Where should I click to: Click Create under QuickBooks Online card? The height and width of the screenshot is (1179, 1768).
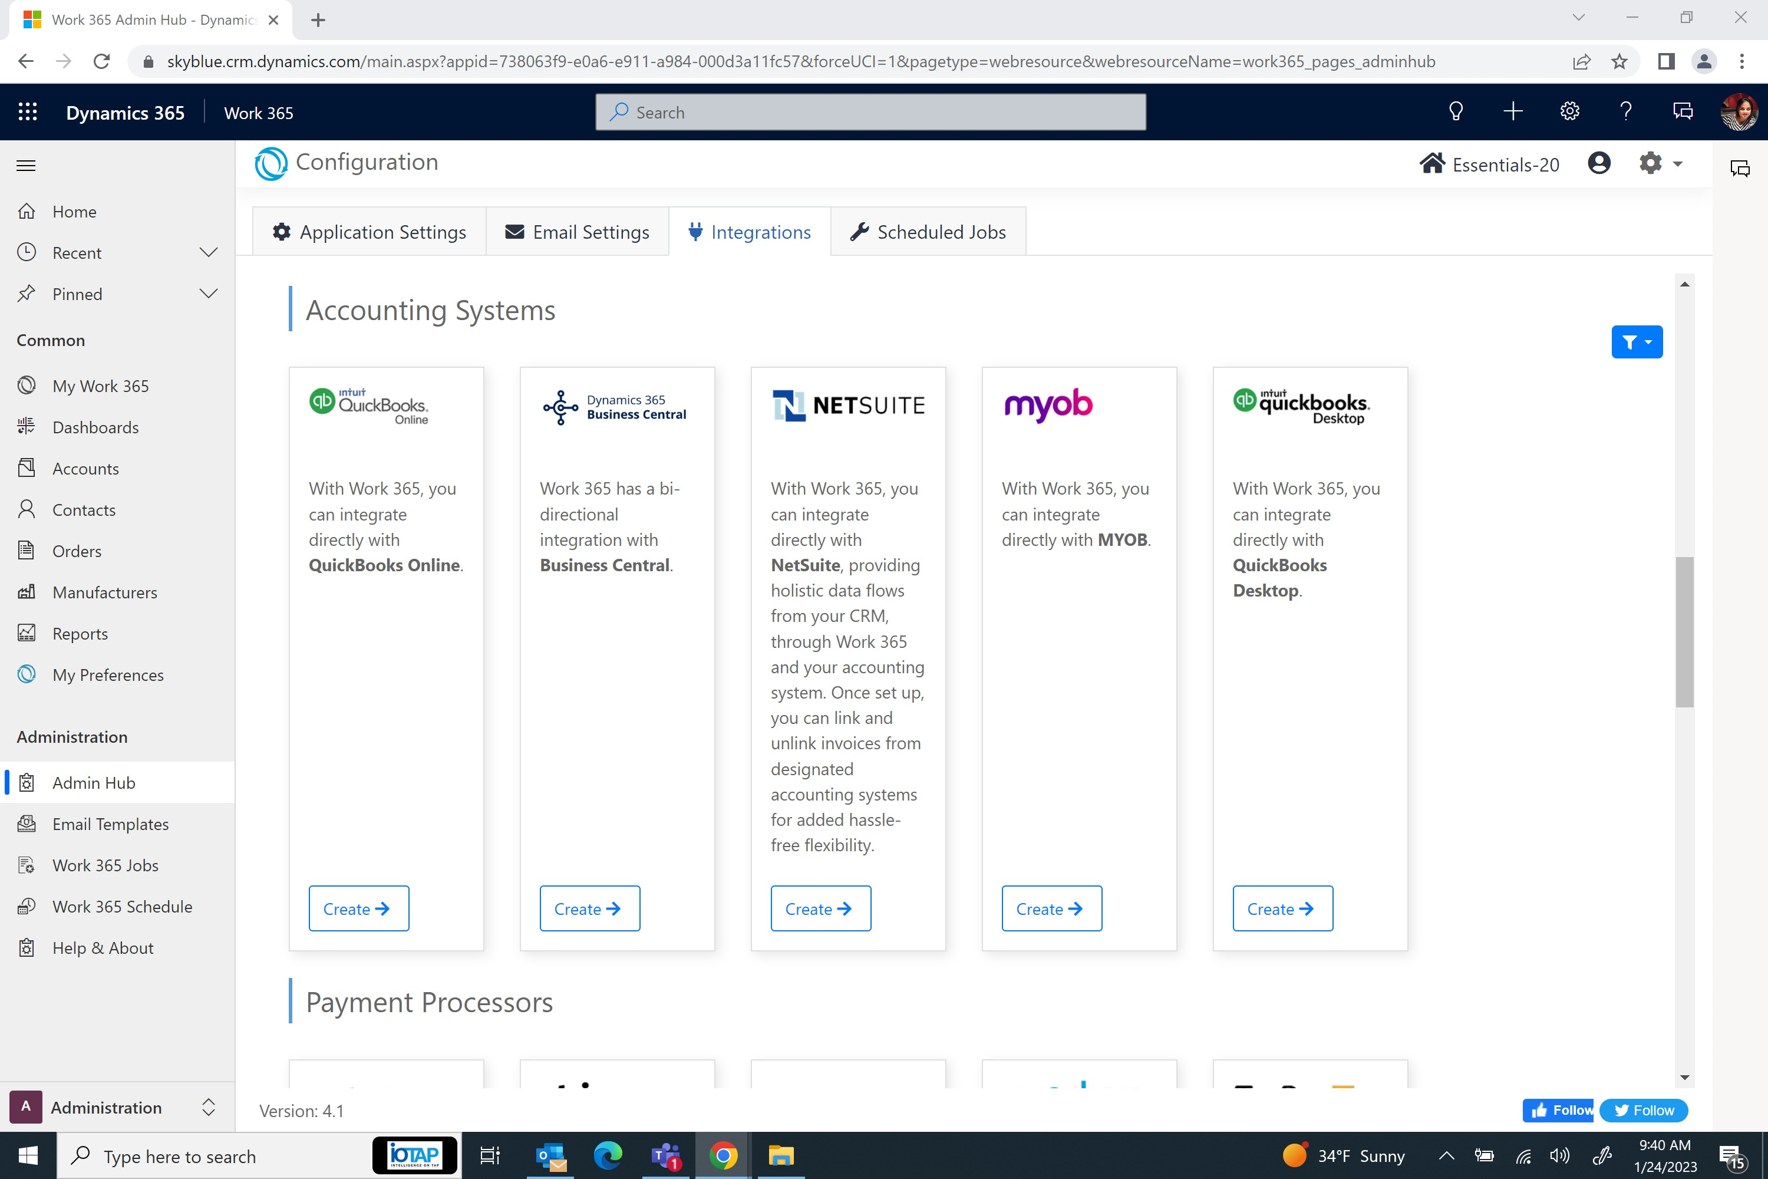[358, 908]
